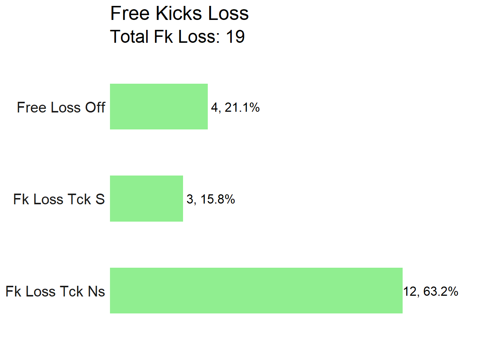Image resolution: width=496 pixels, height=354 pixels.
Task: Select the green Fk Loss Tck S bar
Action: click(x=147, y=198)
